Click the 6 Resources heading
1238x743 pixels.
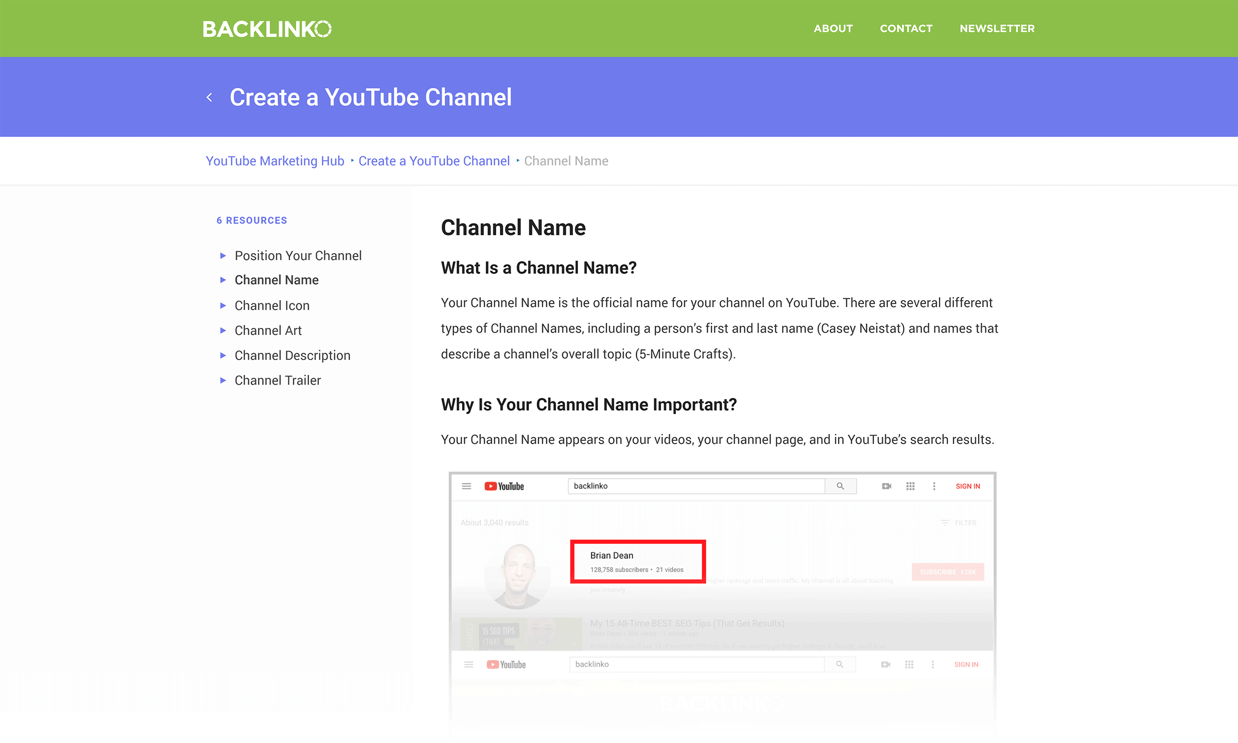coord(252,220)
